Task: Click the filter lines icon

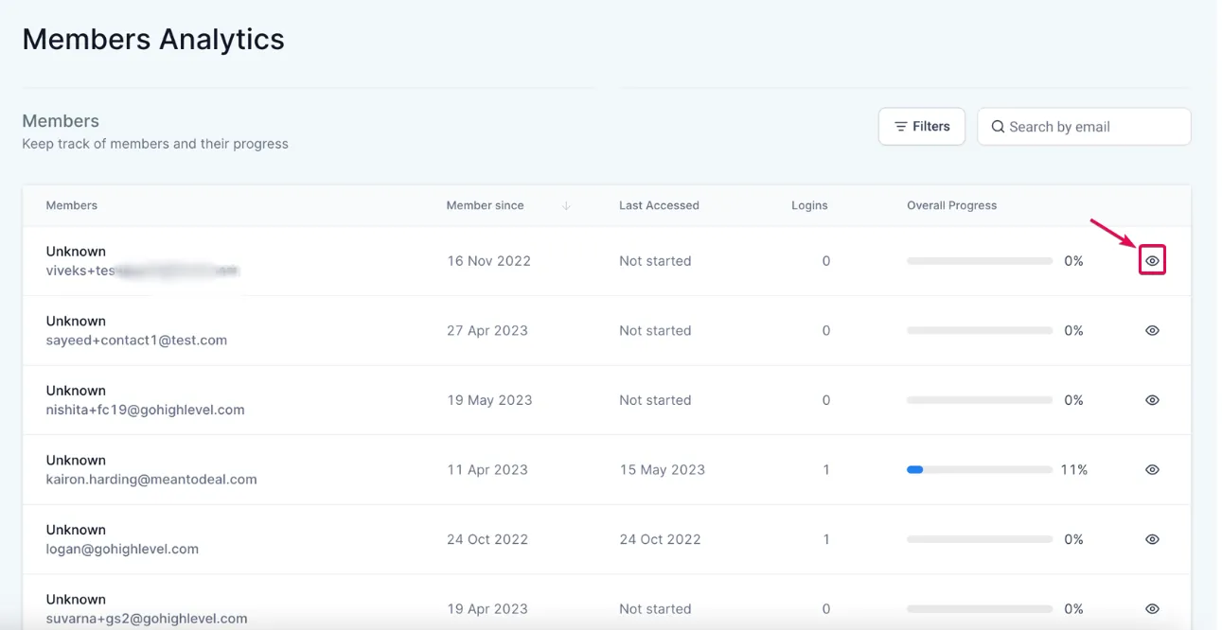Action: click(901, 127)
